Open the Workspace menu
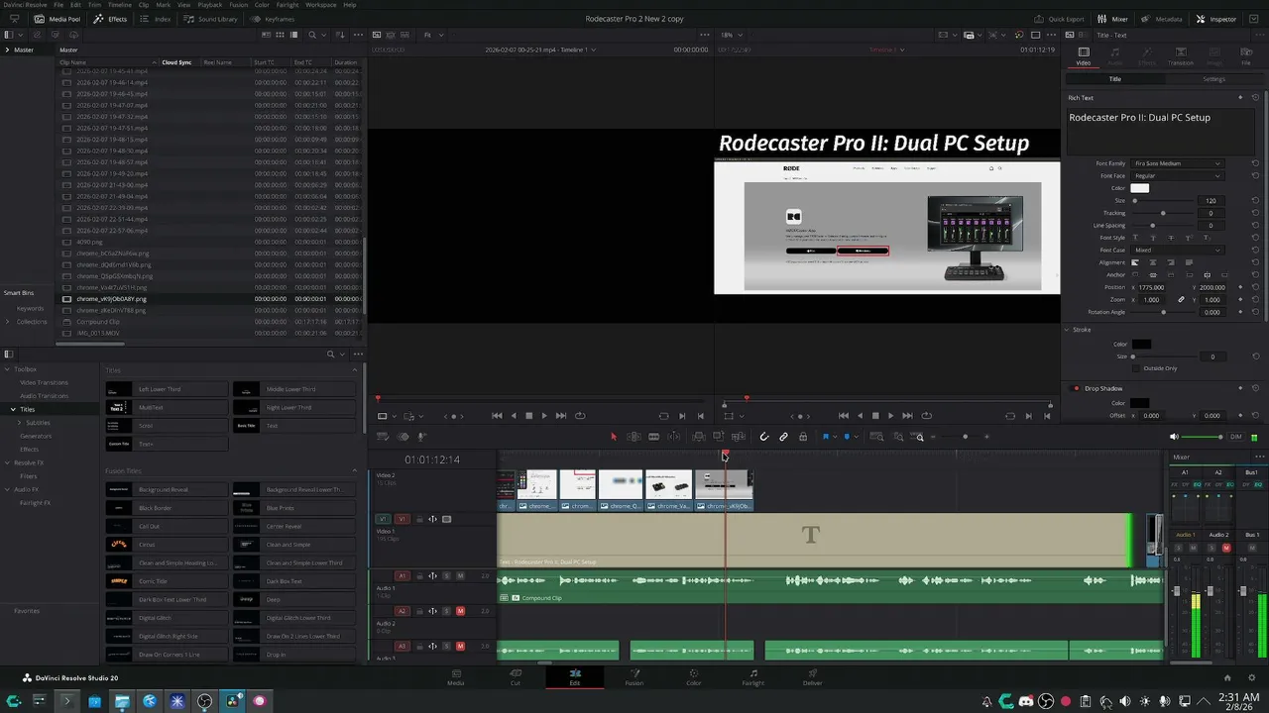This screenshot has width=1269, height=713. [x=321, y=5]
